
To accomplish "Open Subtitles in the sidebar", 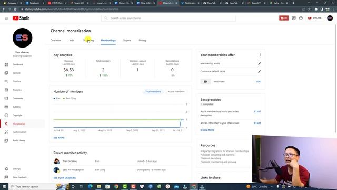I will coord(17,107).
